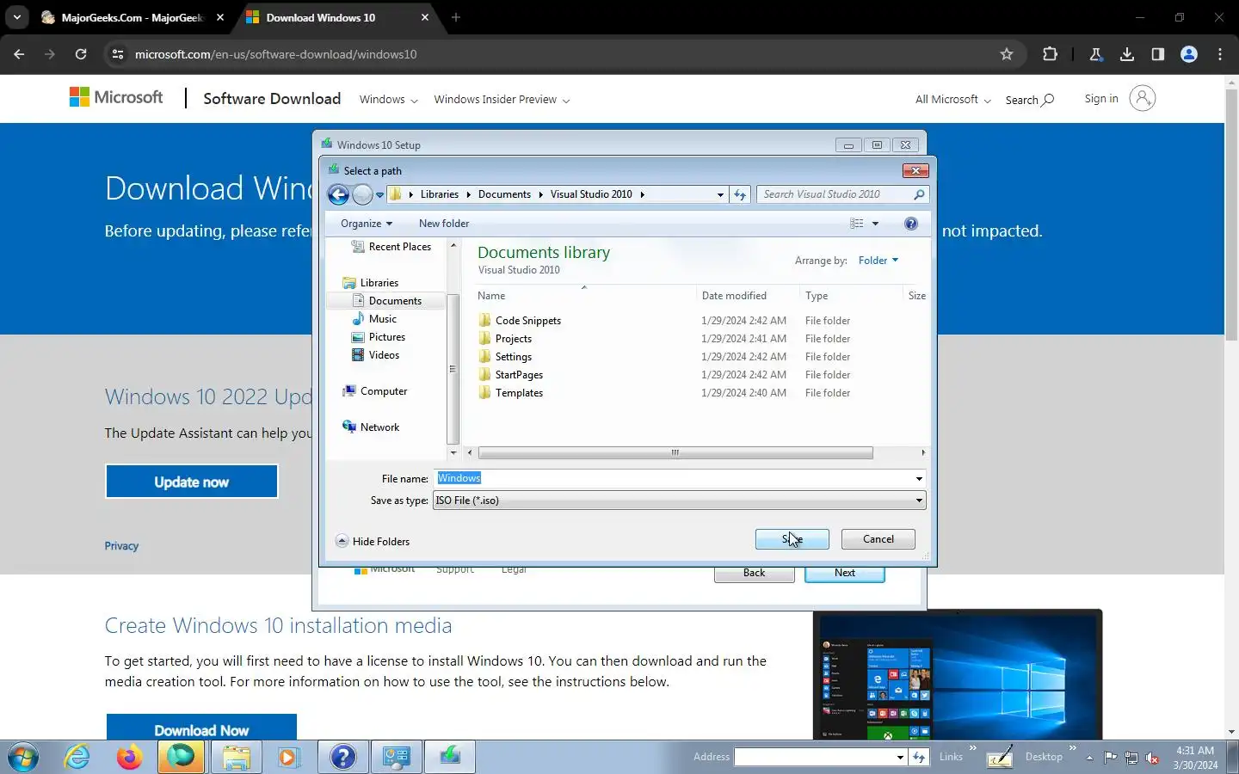The width and height of the screenshot is (1239, 774).
Task: Select the Projects folder
Action: pos(514,339)
